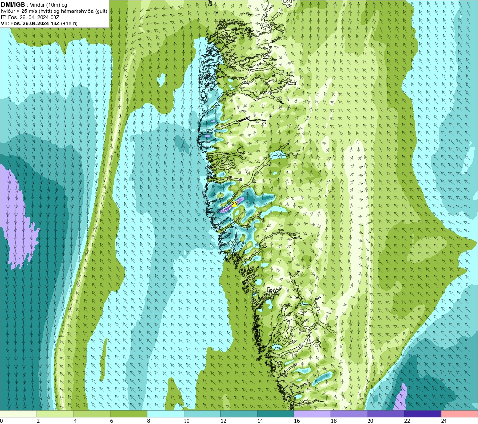Viewport: 478px width, 424px height.
Task: Select the 12–14 m/s teal legend swatch
Action: point(239,413)
